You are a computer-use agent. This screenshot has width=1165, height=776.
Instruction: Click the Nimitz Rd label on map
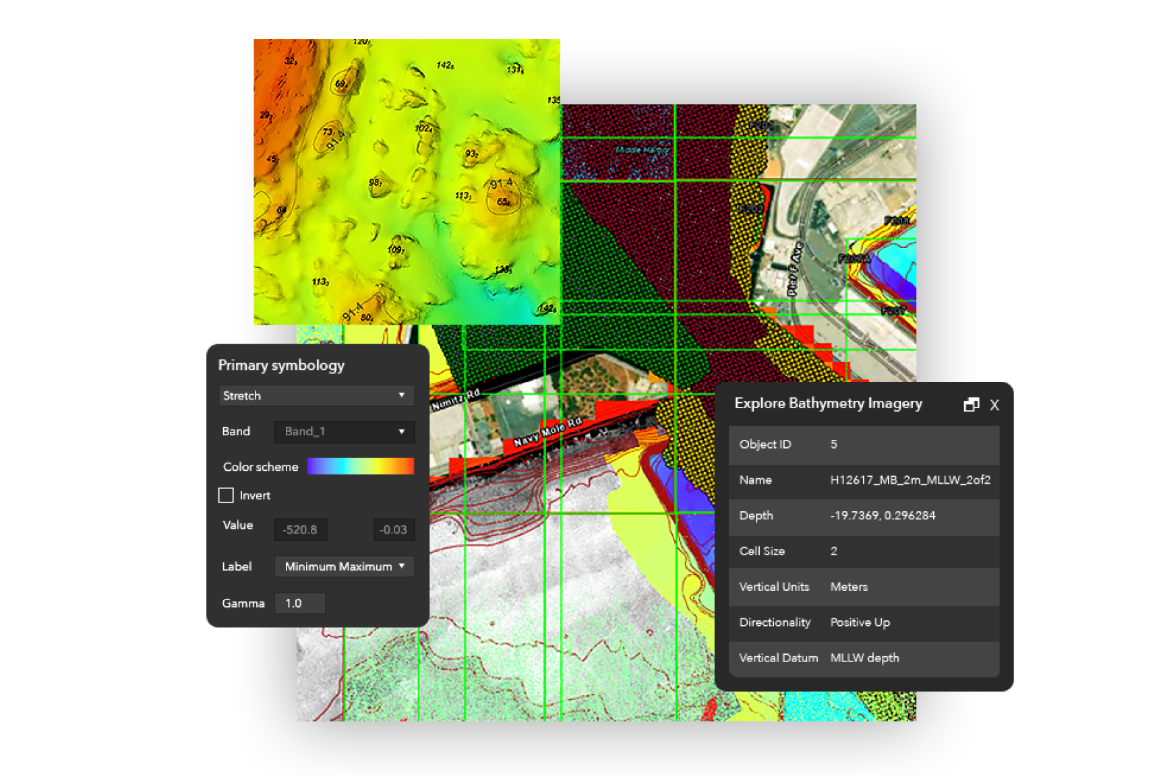coord(456,400)
